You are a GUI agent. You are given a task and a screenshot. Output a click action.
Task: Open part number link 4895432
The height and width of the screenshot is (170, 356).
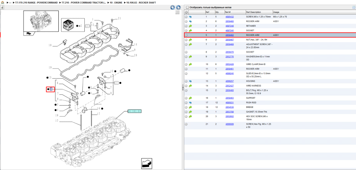tap(230, 17)
